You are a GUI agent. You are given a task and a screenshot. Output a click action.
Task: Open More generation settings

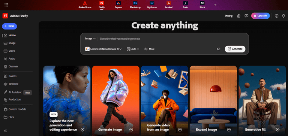click(149, 49)
